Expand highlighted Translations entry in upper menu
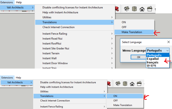 75,22
